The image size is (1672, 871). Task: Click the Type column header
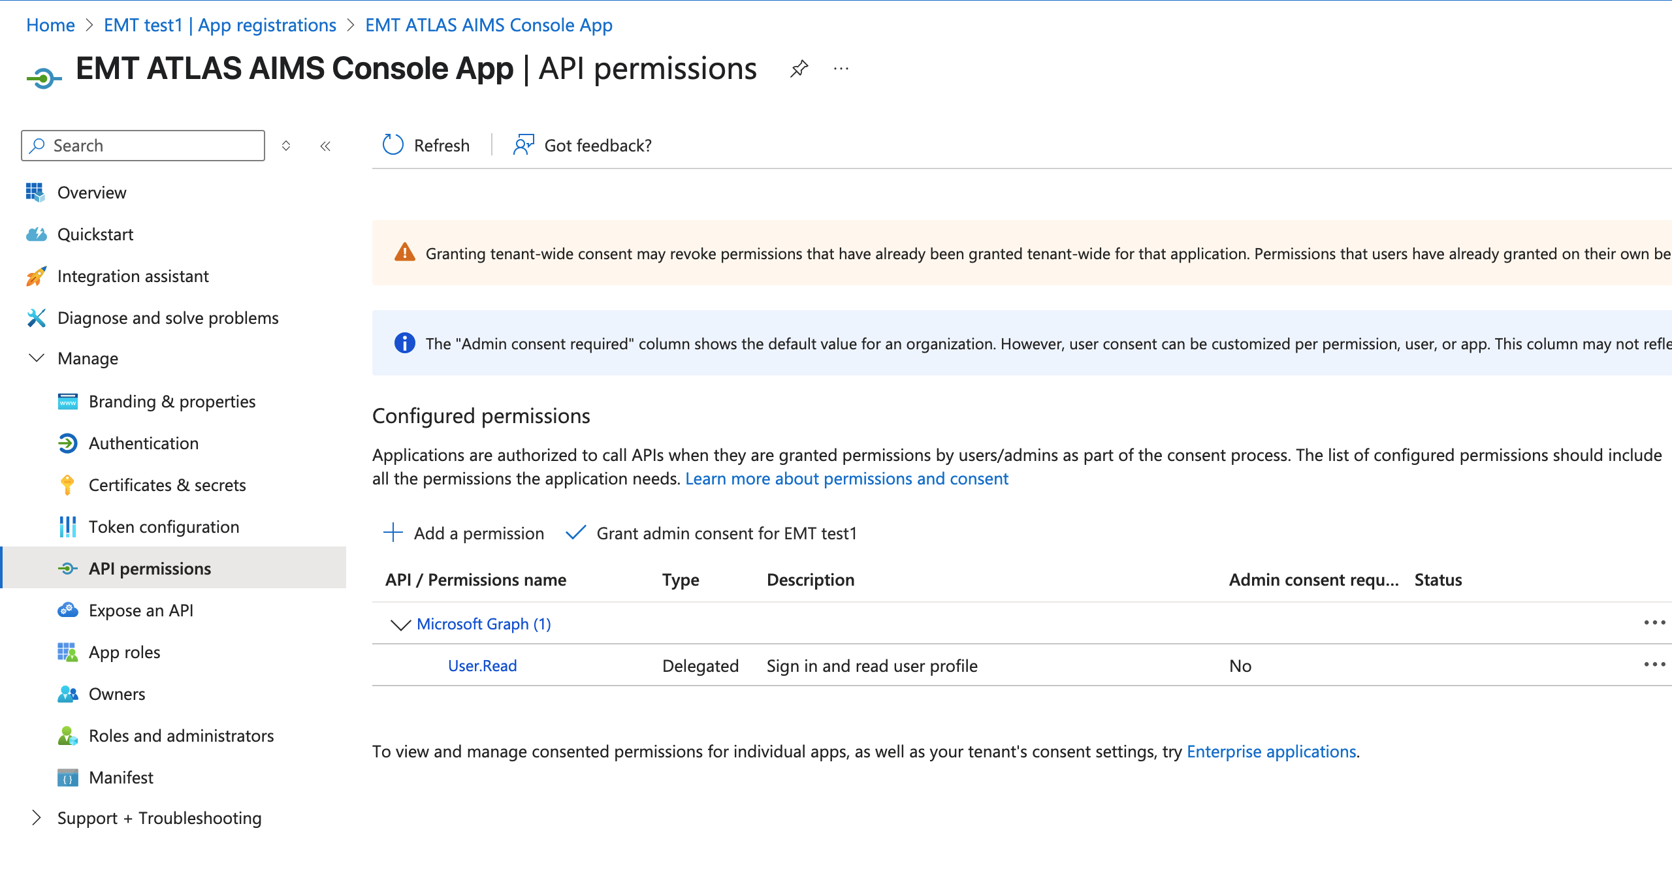point(681,580)
